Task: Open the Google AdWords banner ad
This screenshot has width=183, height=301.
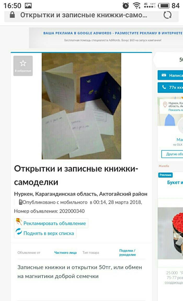Action: (x=106, y=38)
